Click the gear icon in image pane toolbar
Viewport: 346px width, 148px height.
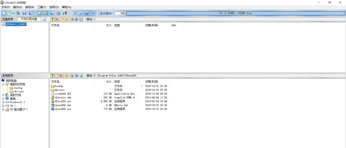click(x=76, y=19)
